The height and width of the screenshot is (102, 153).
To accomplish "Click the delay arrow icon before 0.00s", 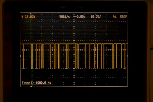I will pyautogui.click(x=74, y=17).
